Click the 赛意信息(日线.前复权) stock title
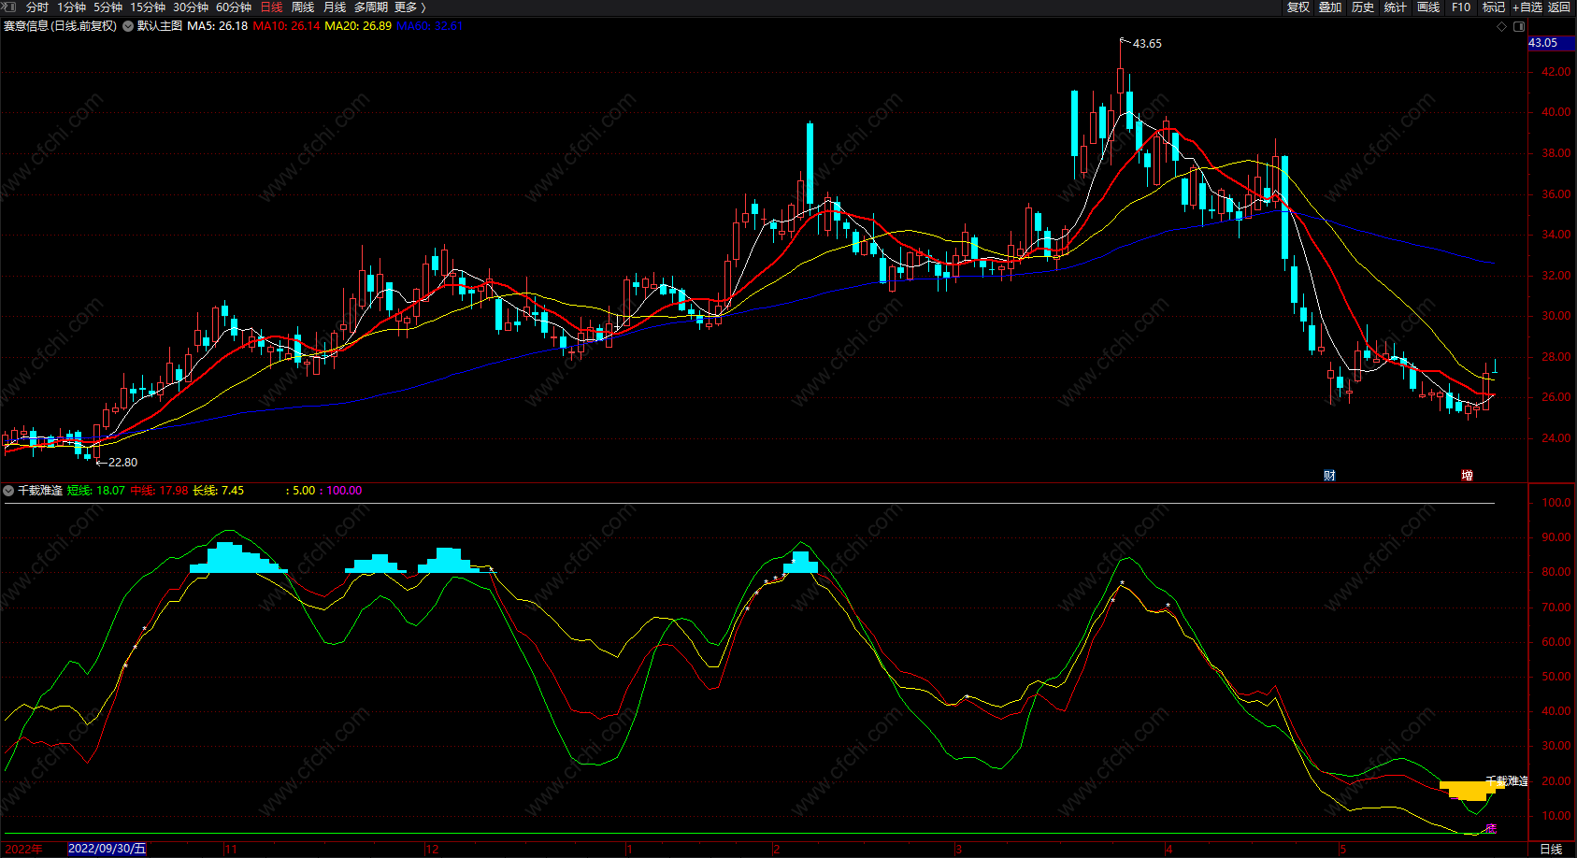Screen dimensions: 1577x858 coord(61,26)
